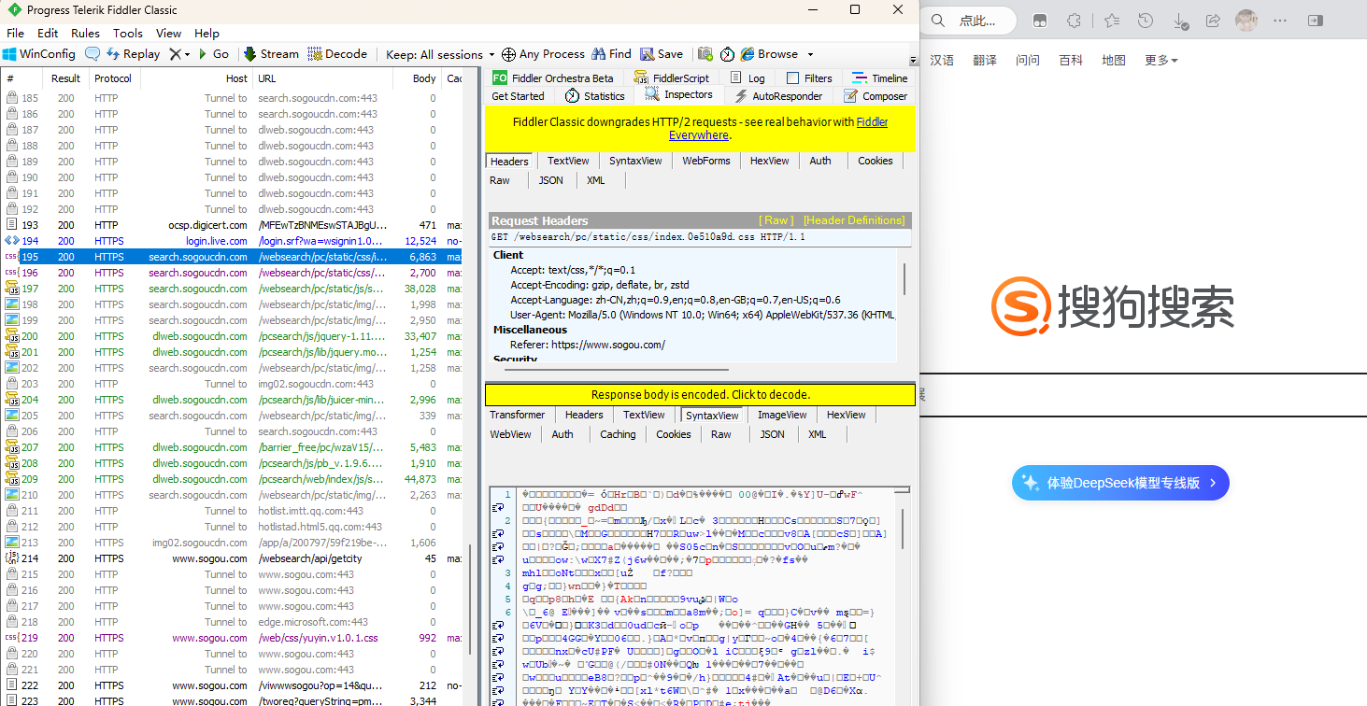Click the Go resume button

coord(214,54)
